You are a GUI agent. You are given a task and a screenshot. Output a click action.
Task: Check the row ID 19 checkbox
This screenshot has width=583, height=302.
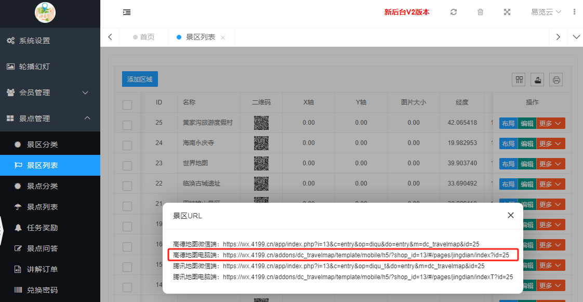pos(127,227)
